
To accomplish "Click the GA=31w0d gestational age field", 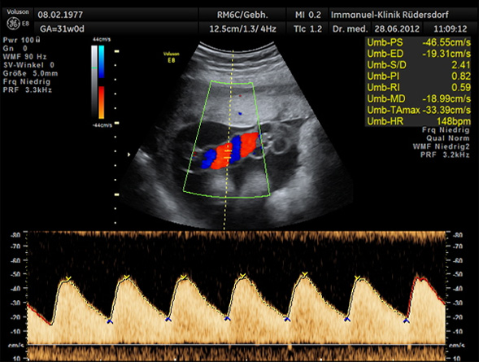I will point(62,28).
